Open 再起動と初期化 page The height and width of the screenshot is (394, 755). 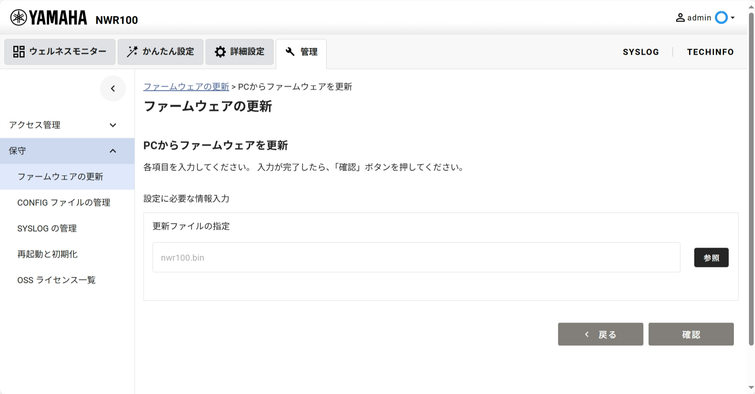click(47, 254)
